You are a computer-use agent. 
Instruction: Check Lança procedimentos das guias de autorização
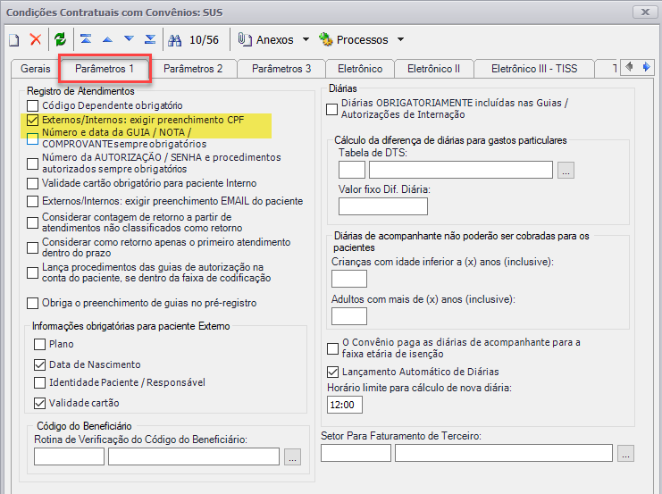32,272
